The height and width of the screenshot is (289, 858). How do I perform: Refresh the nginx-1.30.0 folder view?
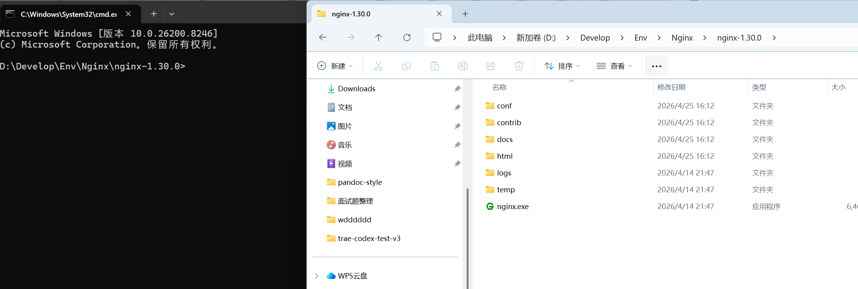pos(407,37)
